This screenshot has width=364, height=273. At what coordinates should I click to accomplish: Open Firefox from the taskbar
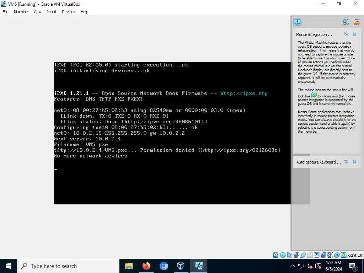[146, 266]
